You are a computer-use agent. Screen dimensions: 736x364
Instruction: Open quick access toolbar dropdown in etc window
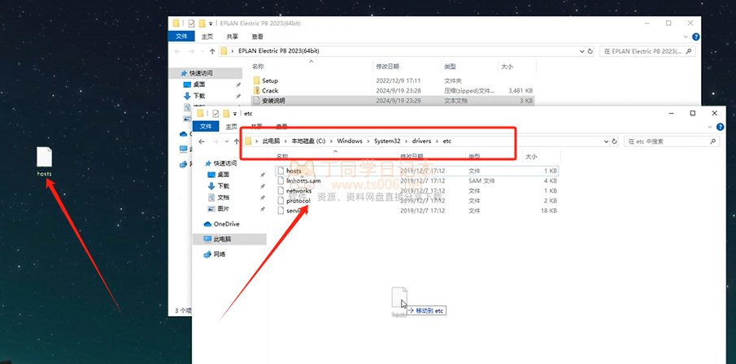click(x=235, y=114)
